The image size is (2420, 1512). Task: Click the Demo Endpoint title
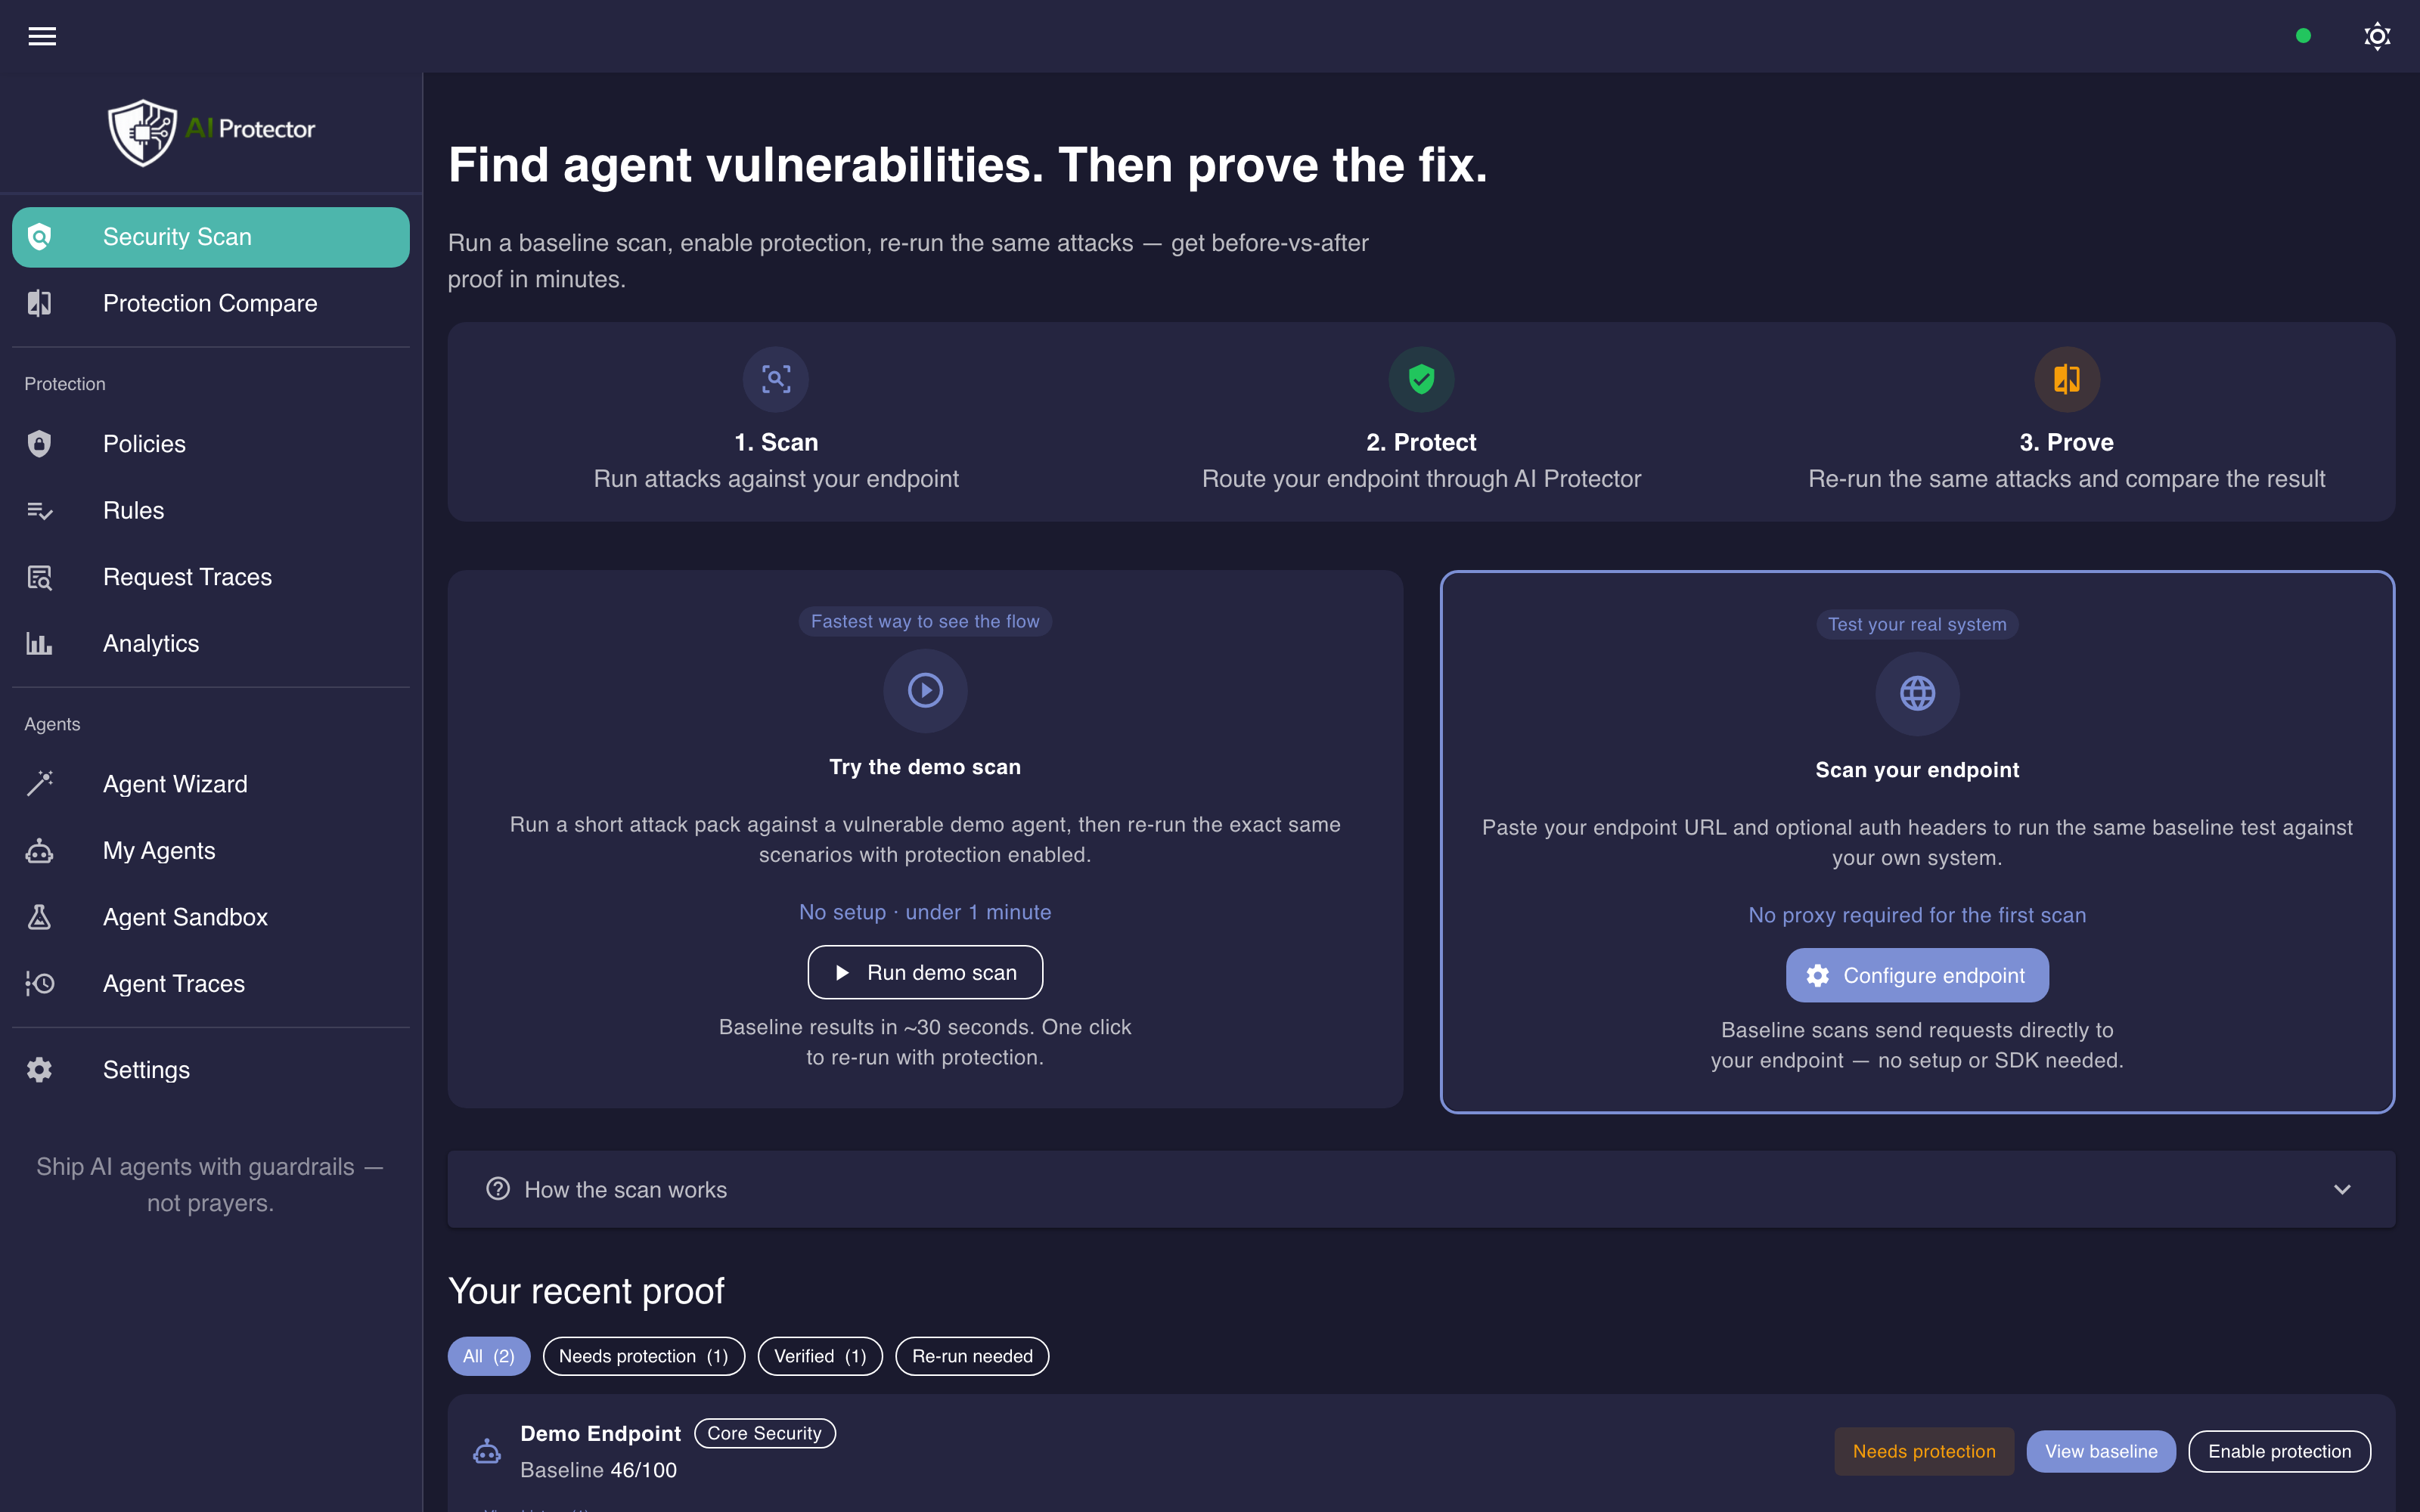click(x=600, y=1433)
